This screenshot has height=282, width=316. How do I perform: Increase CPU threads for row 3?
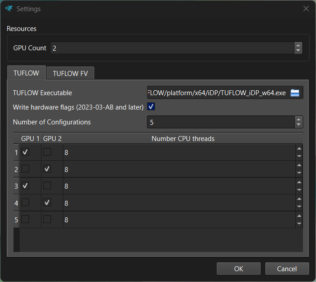click(299, 182)
